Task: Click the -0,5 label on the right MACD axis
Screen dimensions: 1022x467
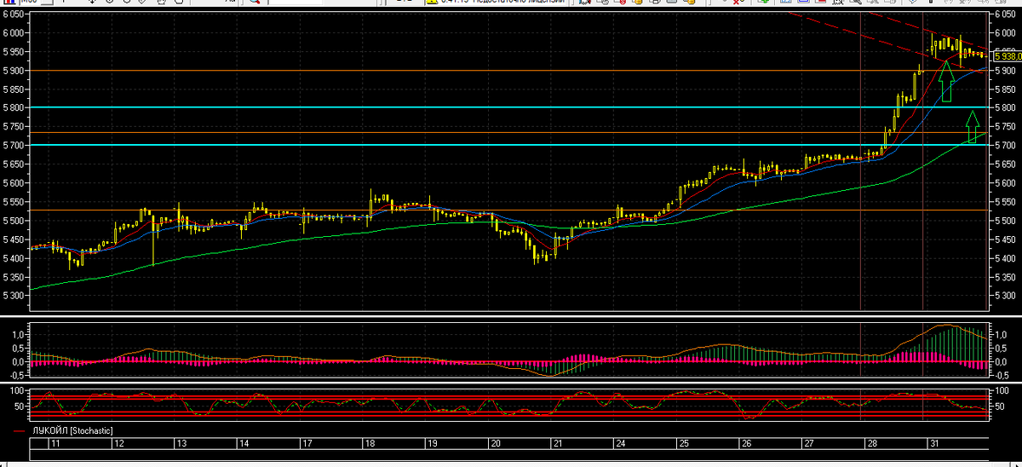Action: 1001,375
